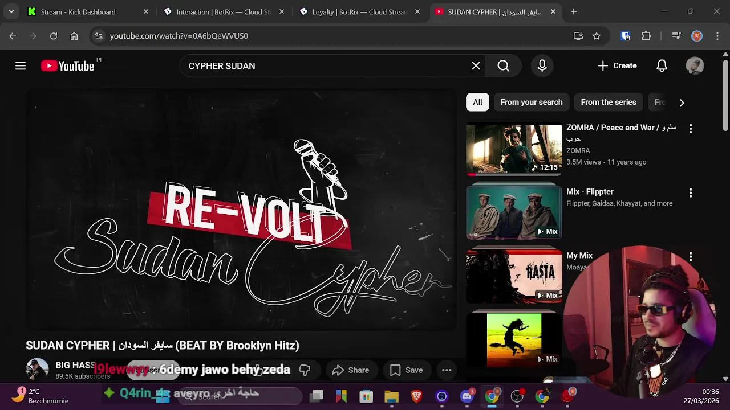Open the My Mix RASTA thumbnail
This screenshot has width=730, height=410.
point(514,276)
